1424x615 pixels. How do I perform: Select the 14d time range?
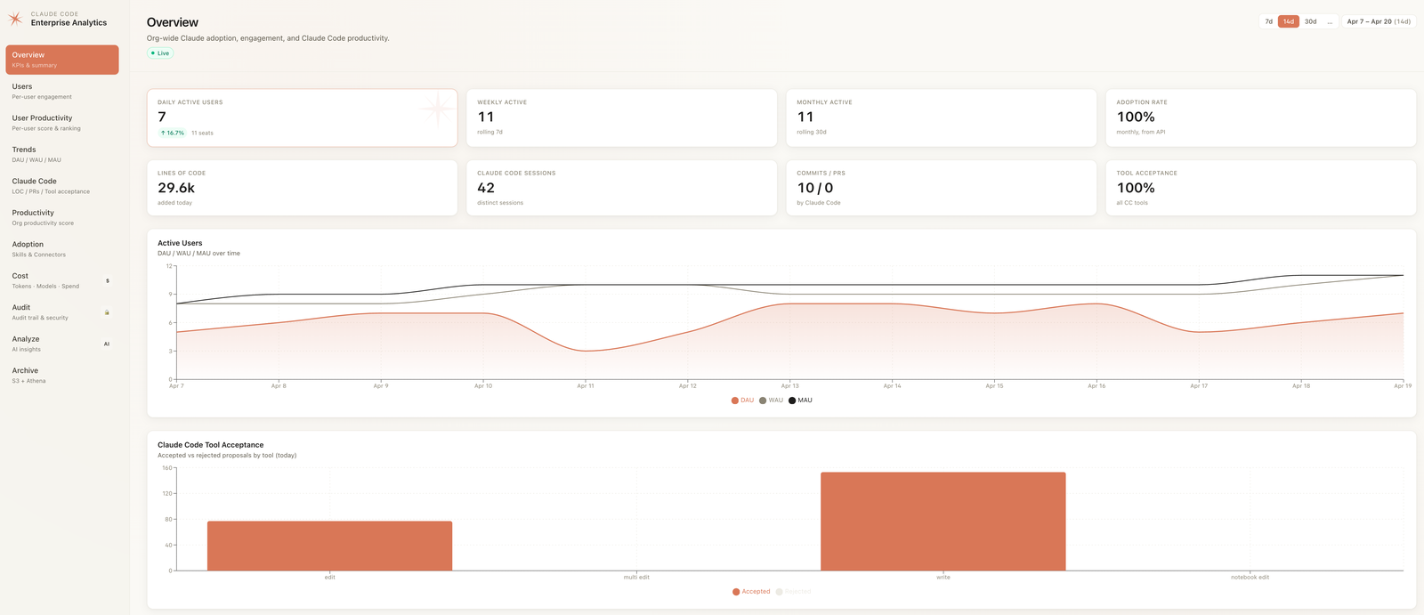[x=1288, y=21]
